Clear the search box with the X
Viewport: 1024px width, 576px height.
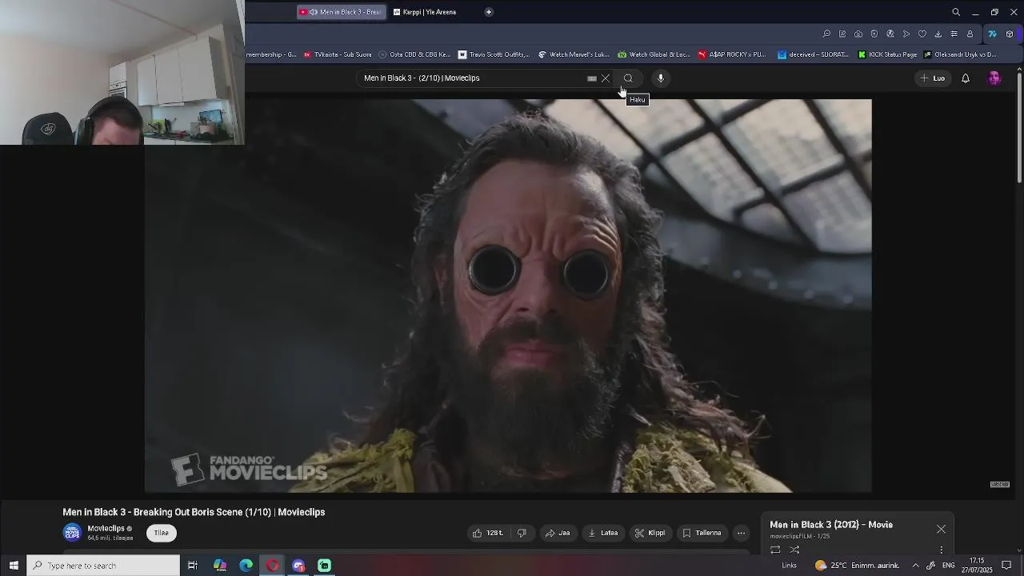[x=606, y=78]
